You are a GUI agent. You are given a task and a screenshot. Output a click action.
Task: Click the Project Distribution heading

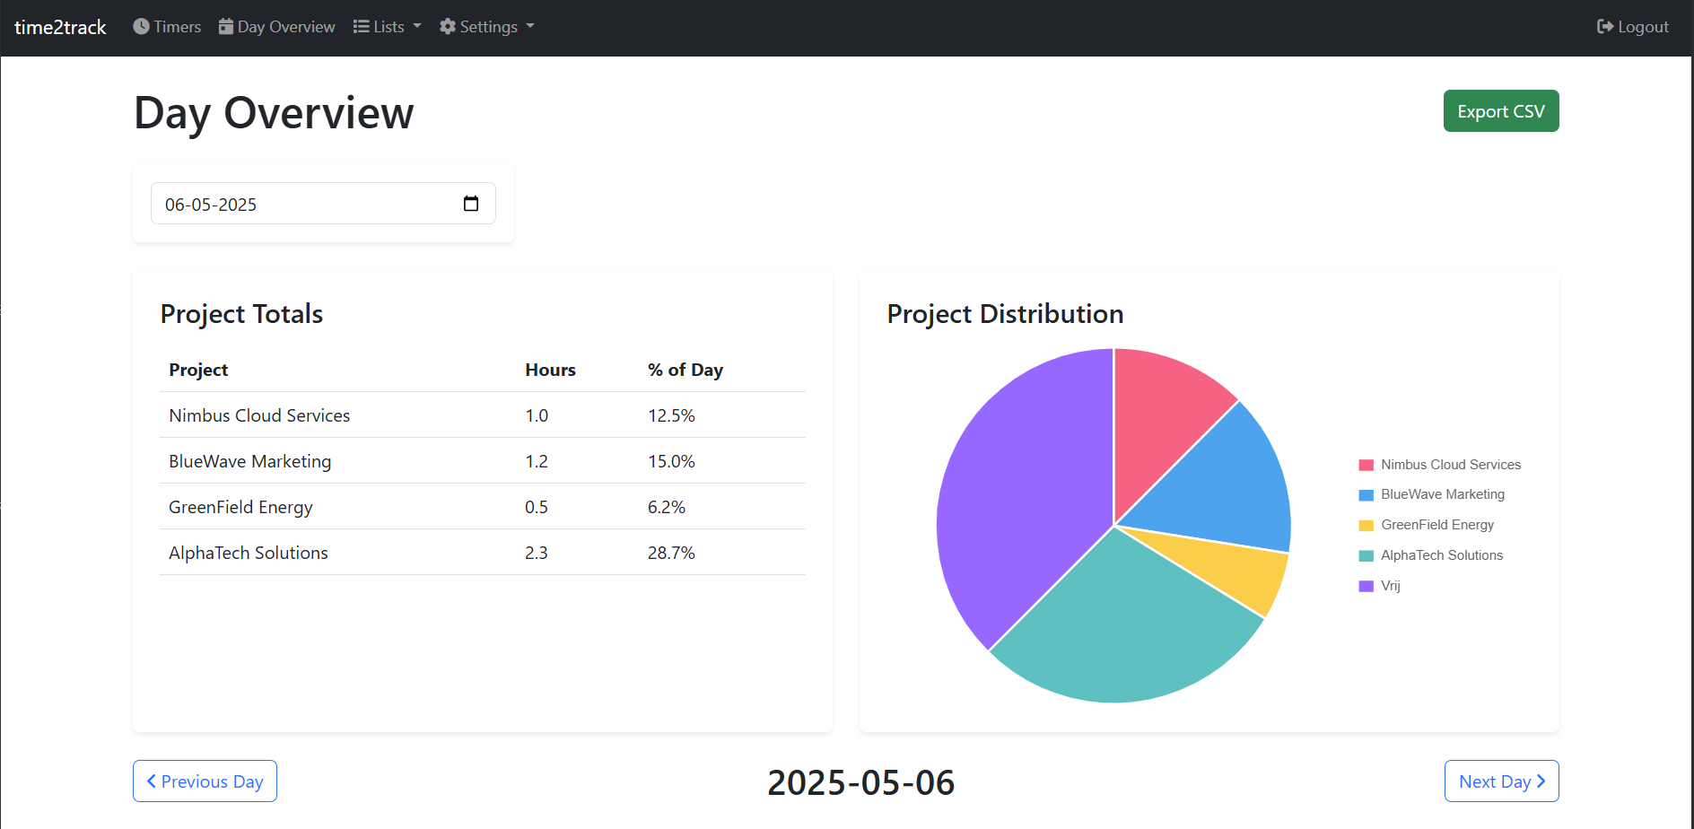coord(1005,314)
